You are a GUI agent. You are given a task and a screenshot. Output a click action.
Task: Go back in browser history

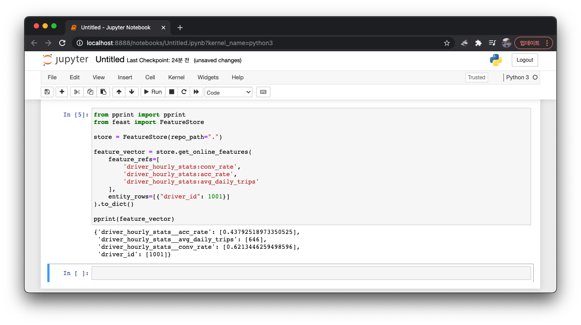point(34,43)
